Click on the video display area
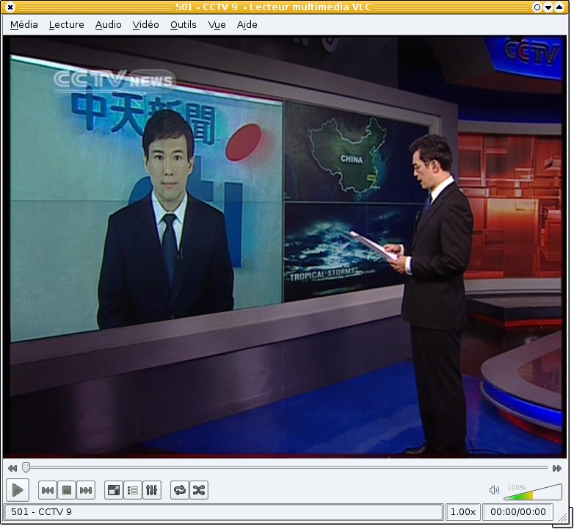The width and height of the screenshot is (574, 529). (286, 246)
